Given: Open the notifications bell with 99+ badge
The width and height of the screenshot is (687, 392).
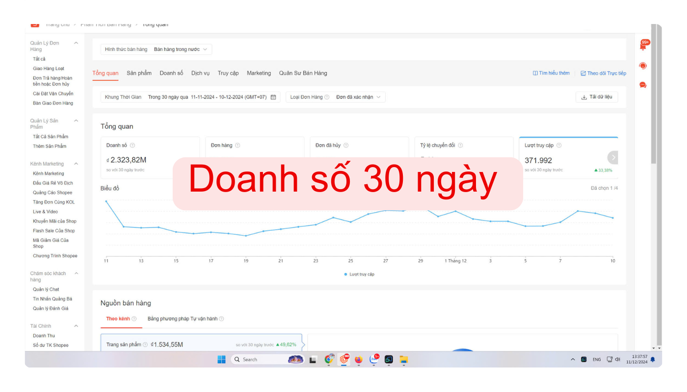Looking at the screenshot, I should pyautogui.click(x=643, y=46).
